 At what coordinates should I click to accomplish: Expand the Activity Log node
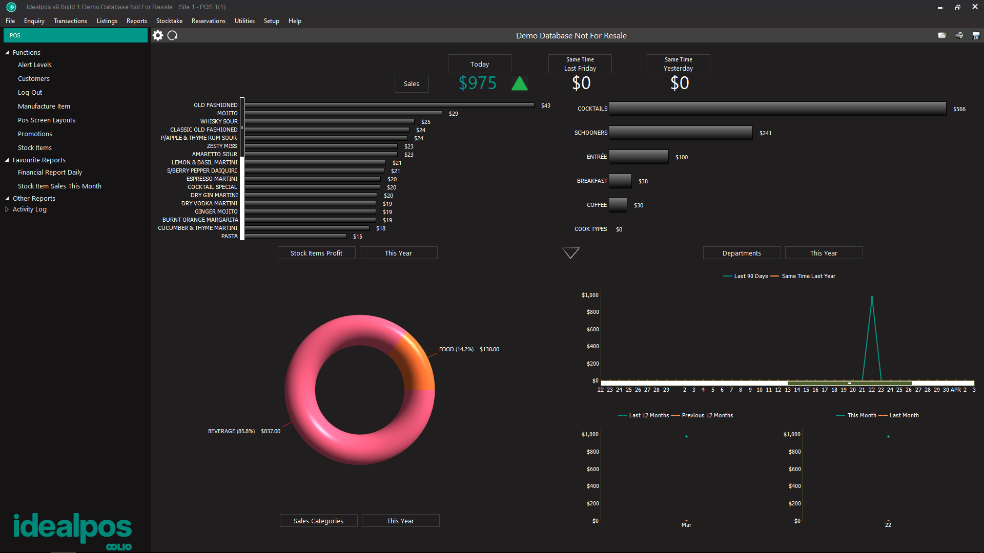coord(7,209)
